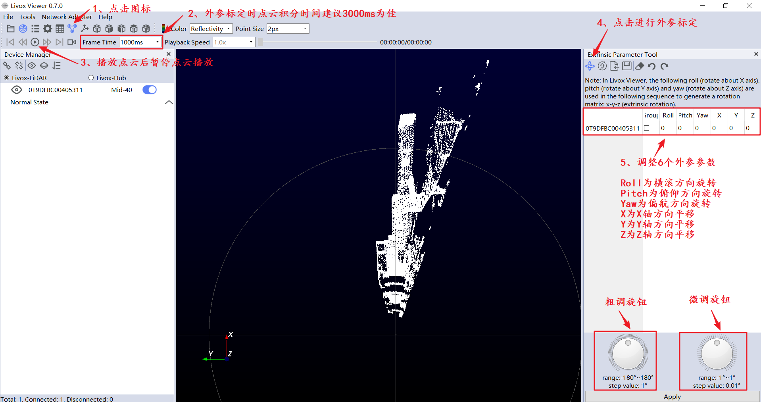761x402 pixels.
Task: Open settings with the gear icon
Action: [x=48, y=29]
